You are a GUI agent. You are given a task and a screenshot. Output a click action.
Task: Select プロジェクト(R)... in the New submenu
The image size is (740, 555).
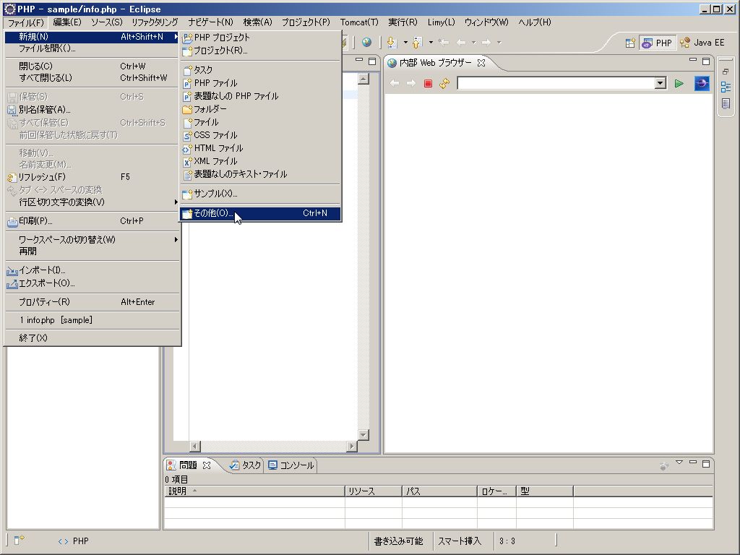pyautogui.click(x=260, y=50)
